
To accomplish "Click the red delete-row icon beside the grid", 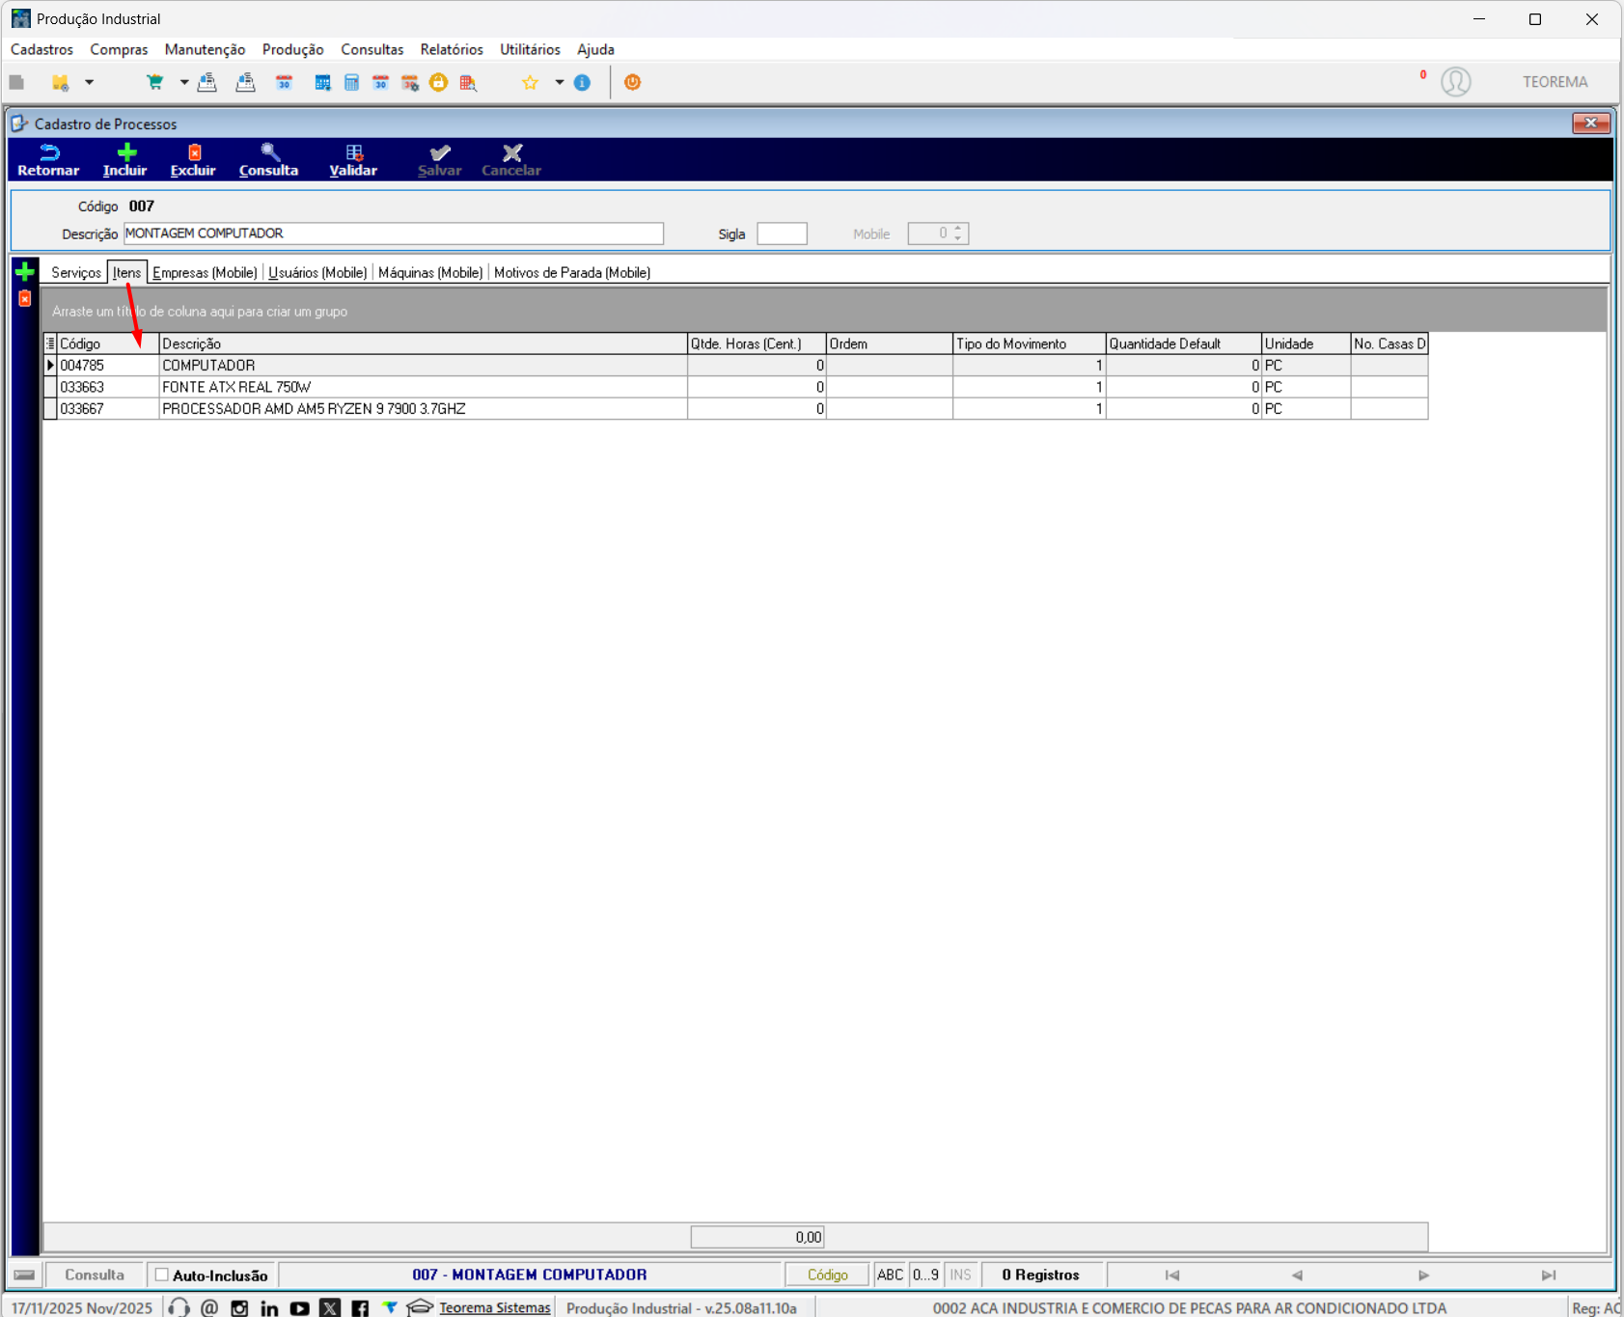I will click(25, 298).
